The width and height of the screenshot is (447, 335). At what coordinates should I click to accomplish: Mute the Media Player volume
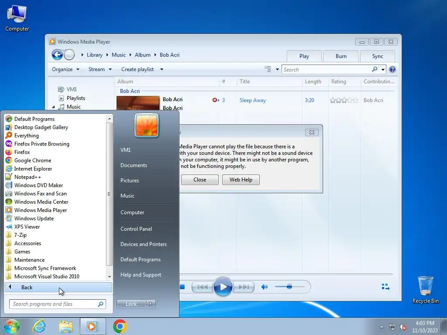tap(264, 287)
